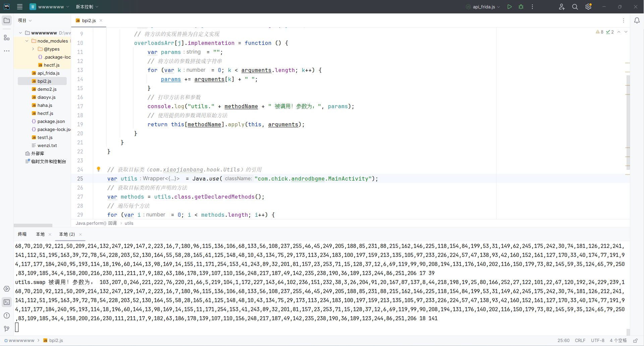
Task: Open Code With Me user icon
Action: tap(562, 7)
